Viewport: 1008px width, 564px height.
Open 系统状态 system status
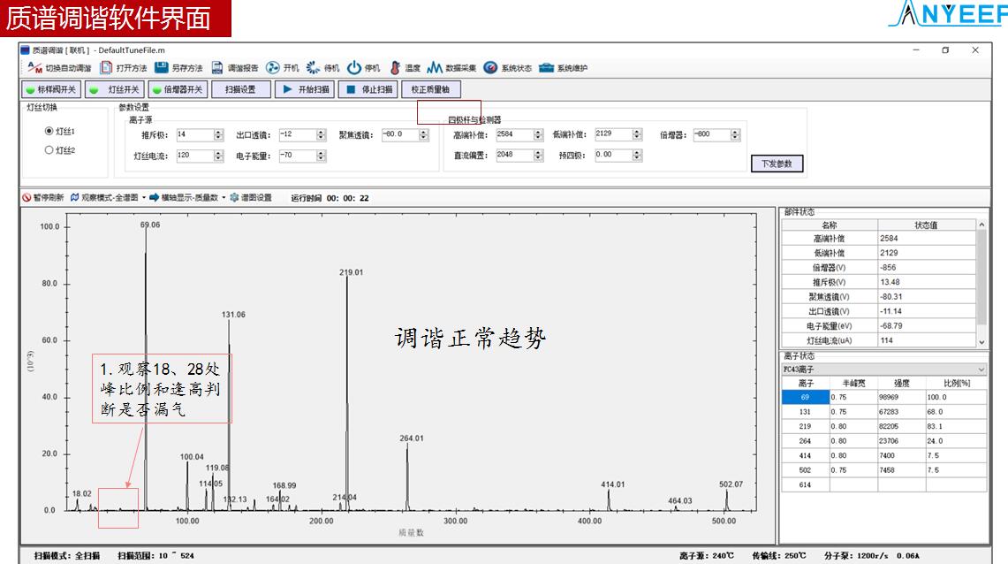(490, 68)
